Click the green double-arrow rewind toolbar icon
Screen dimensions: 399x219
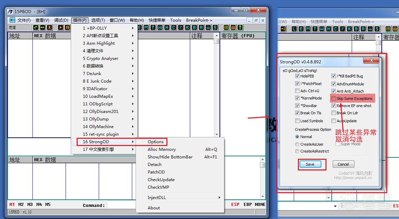point(42,28)
